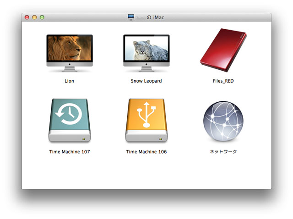This screenshot has height=219, width=293.
Task: Select the teal Time Machine 107 drive icon
Action: pyautogui.click(x=70, y=120)
